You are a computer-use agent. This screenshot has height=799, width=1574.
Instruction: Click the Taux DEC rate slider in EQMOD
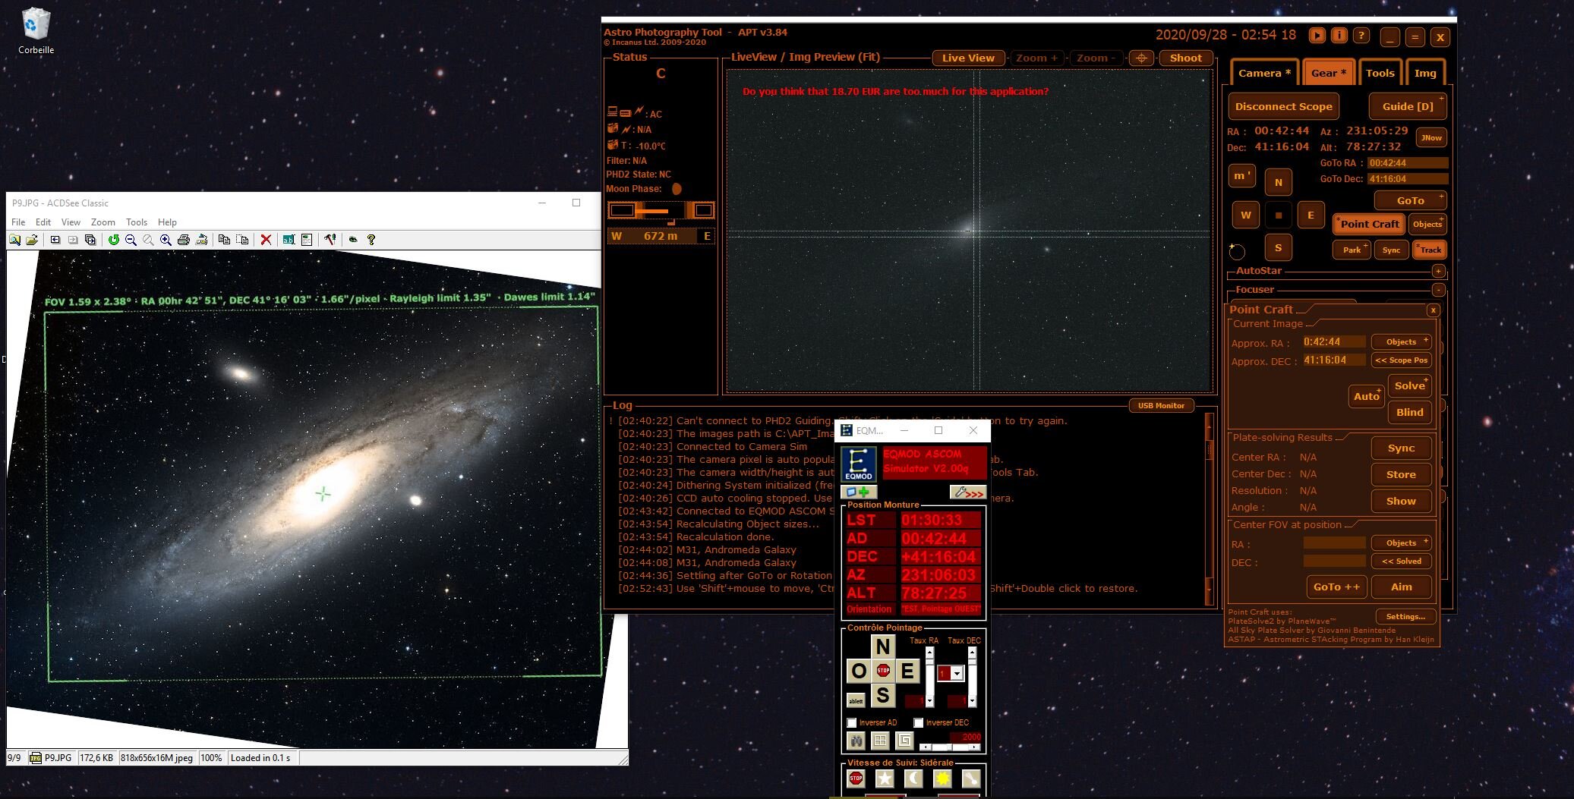[971, 675]
